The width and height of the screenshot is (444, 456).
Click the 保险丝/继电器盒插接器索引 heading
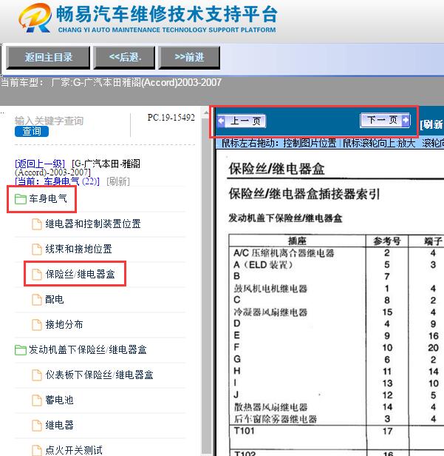[x=304, y=194]
